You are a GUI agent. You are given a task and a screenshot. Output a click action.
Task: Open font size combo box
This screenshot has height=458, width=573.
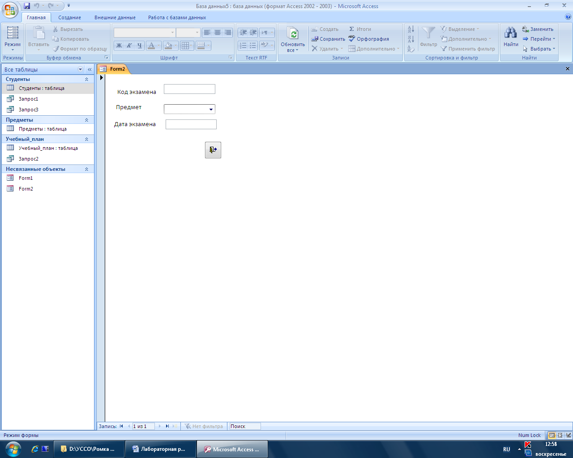188,33
